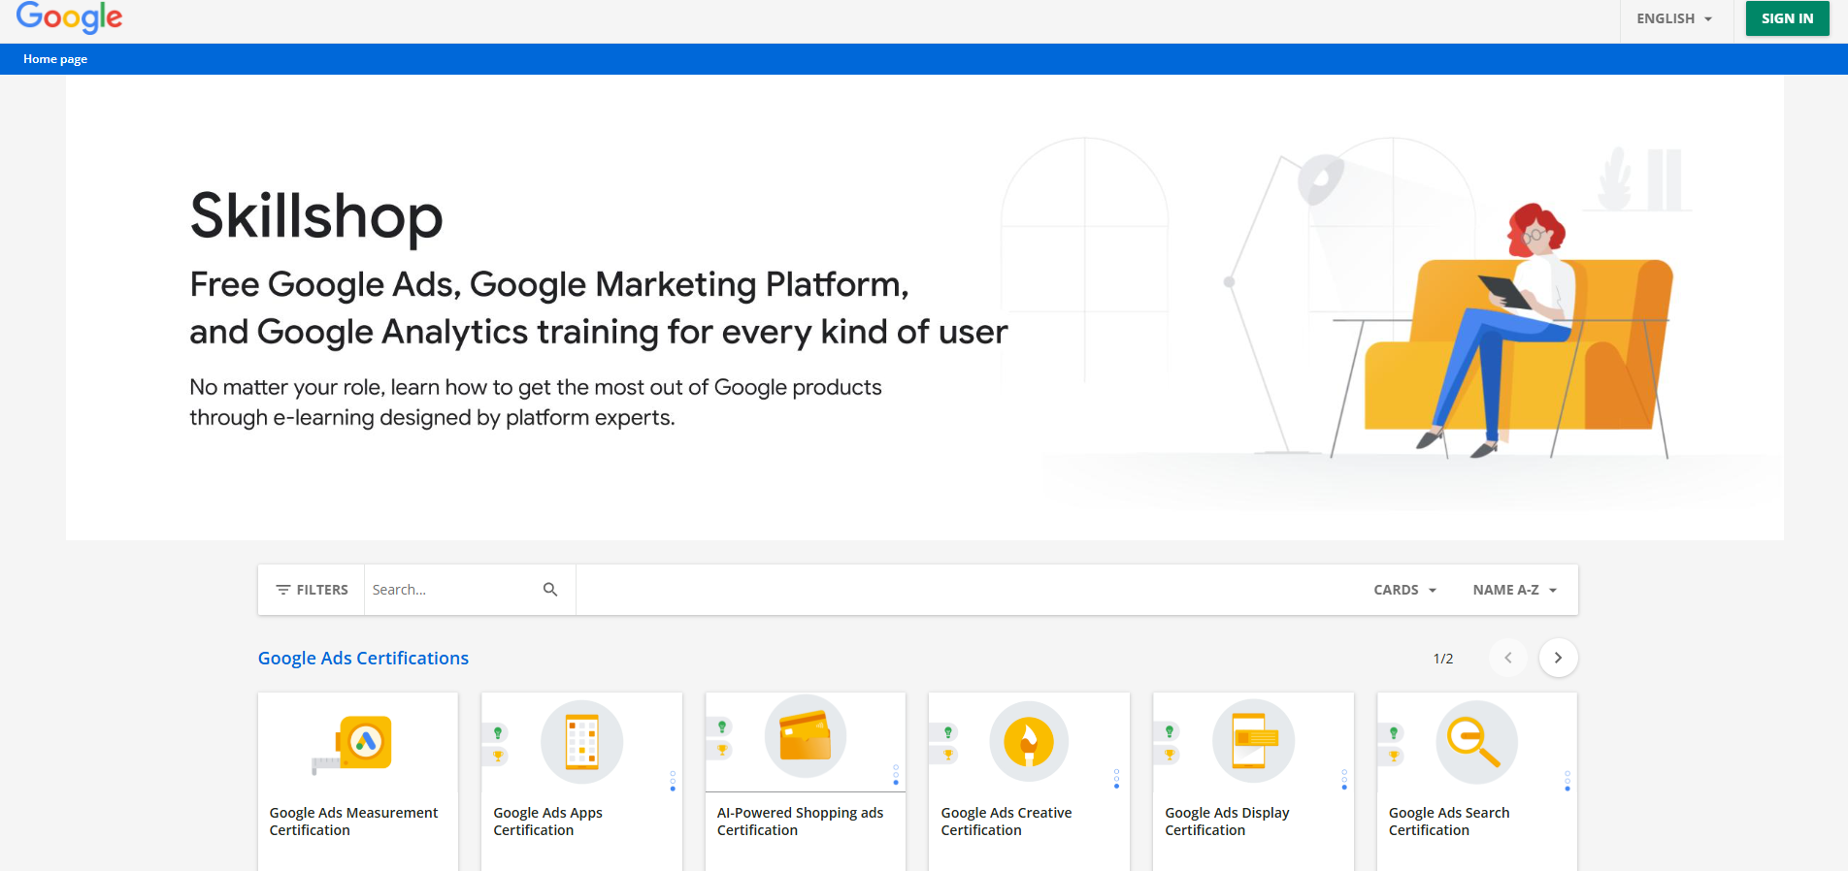Open the Google Ads Display card icon
1848x871 pixels.
pos(1254,741)
